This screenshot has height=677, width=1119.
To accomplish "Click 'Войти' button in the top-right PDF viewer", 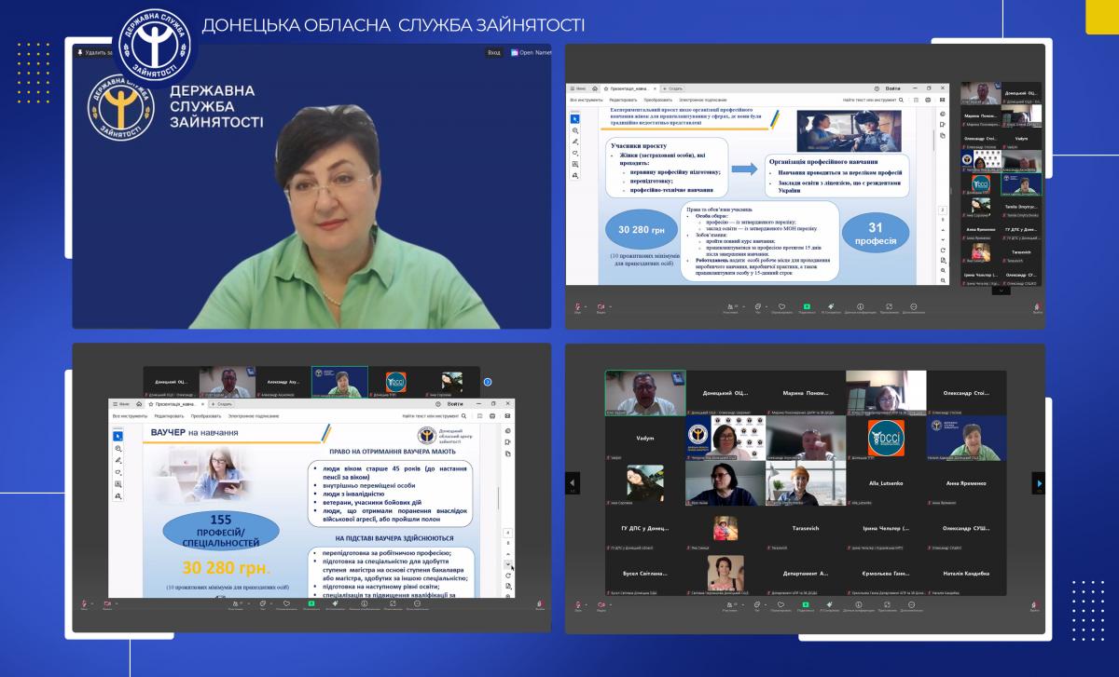I will click(892, 88).
